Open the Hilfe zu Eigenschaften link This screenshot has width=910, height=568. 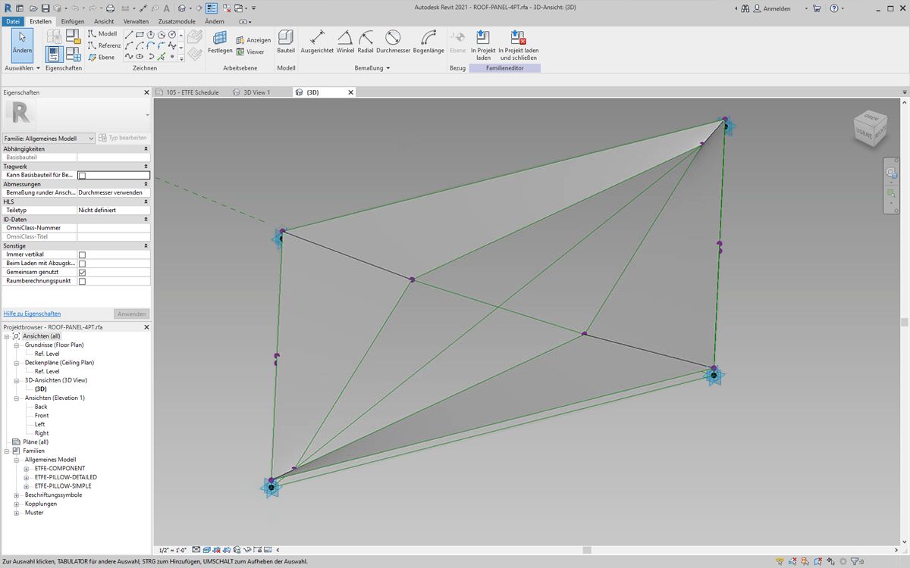click(x=32, y=314)
